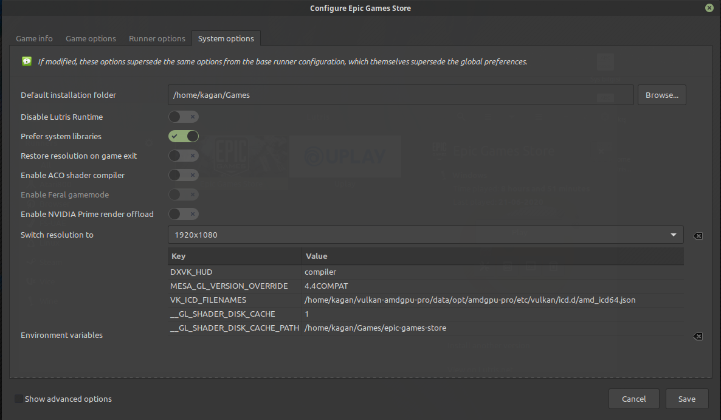The width and height of the screenshot is (721, 420).
Task: Toggle Disable Lutris Runtime switch
Action: click(184, 117)
